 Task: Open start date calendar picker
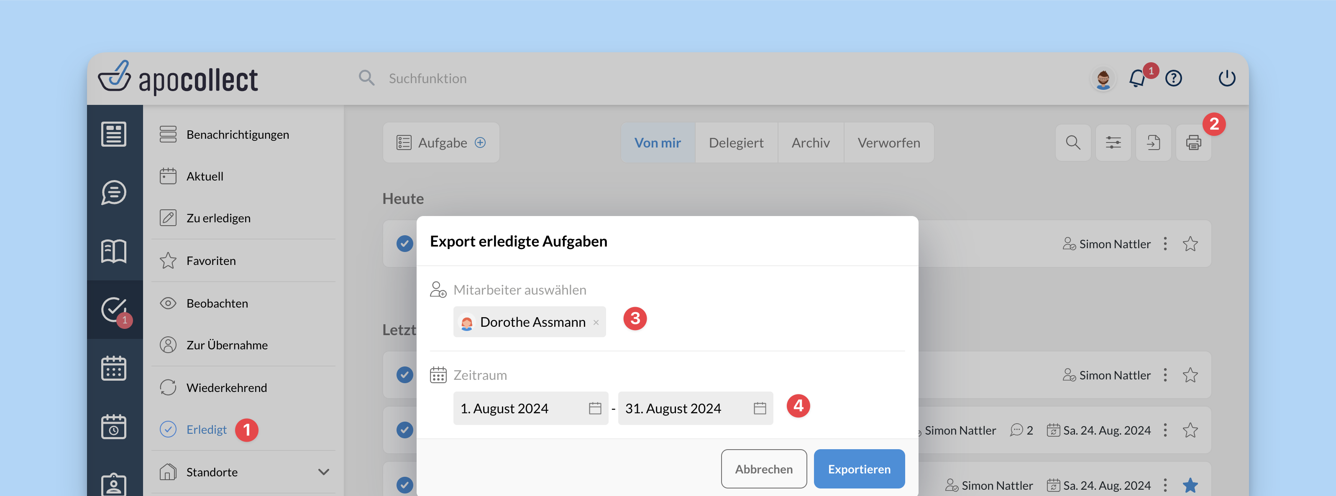coord(595,408)
